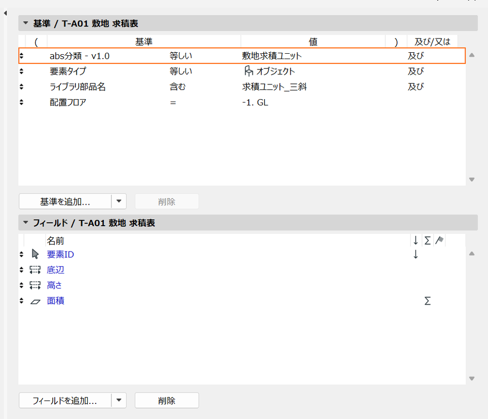Click the flag column header icon
Viewport: 488px width, 419px height.
pyautogui.click(x=440, y=240)
